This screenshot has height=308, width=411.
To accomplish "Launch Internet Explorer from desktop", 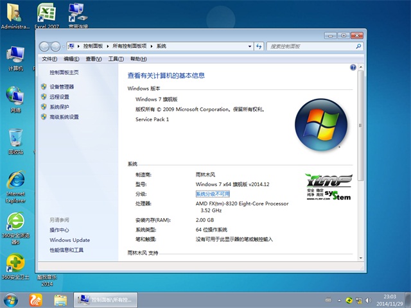I will (x=15, y=187).
